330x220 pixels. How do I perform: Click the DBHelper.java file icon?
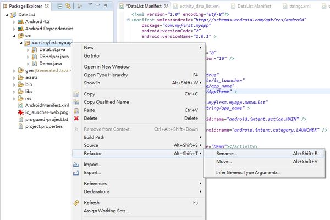[x=35, y=57]
